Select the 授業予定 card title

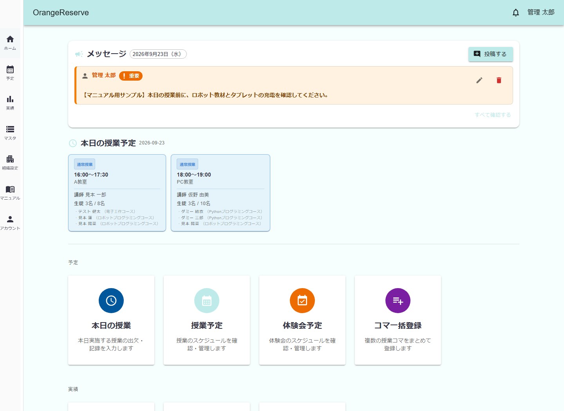pos(207,326)
